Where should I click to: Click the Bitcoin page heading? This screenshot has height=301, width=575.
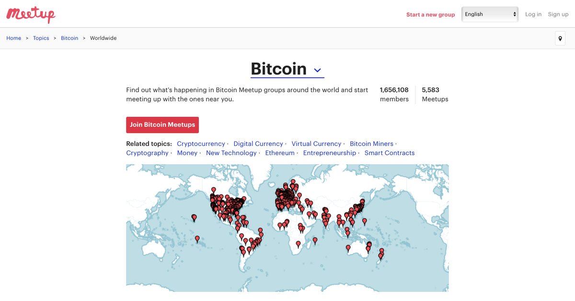point(278,69)
